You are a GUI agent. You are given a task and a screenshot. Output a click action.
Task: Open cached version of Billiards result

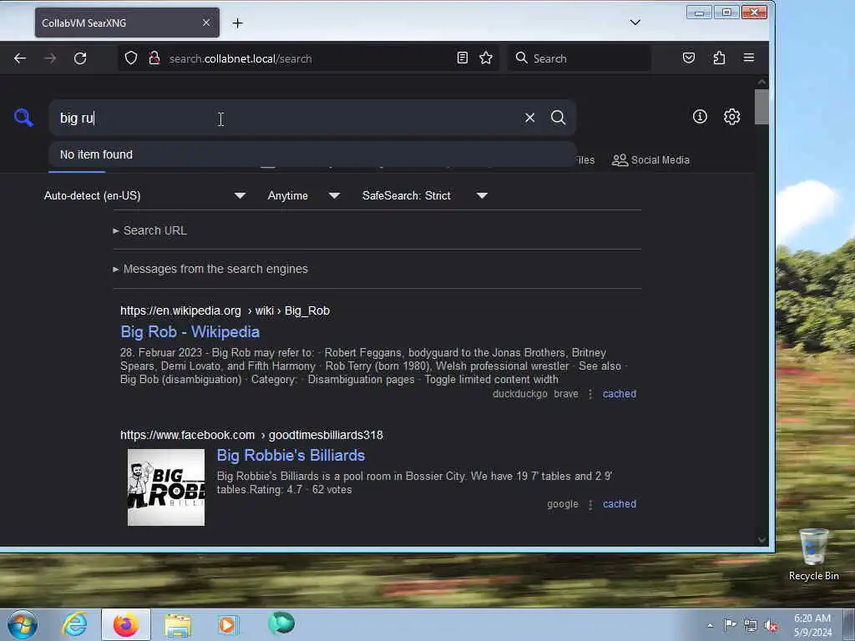click(620, 503)
